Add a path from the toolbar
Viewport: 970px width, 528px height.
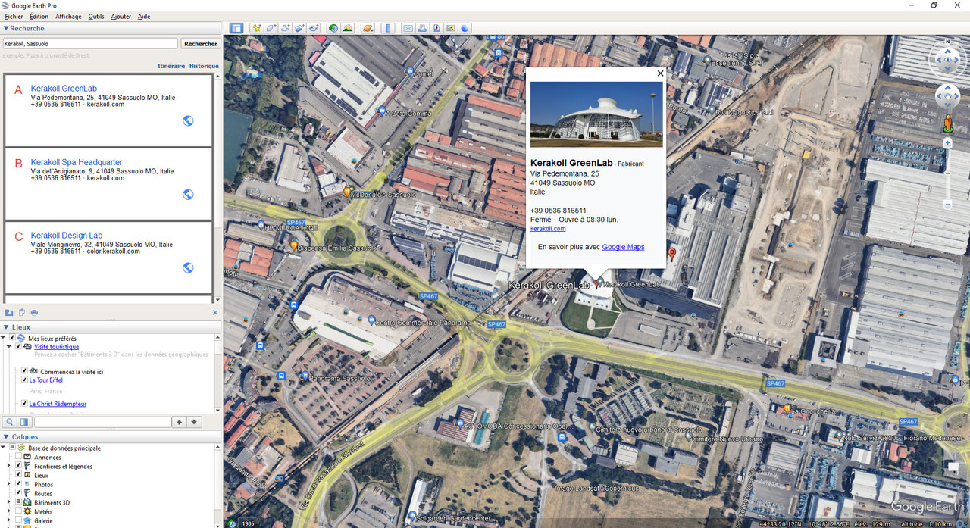(x=285, y=28)
